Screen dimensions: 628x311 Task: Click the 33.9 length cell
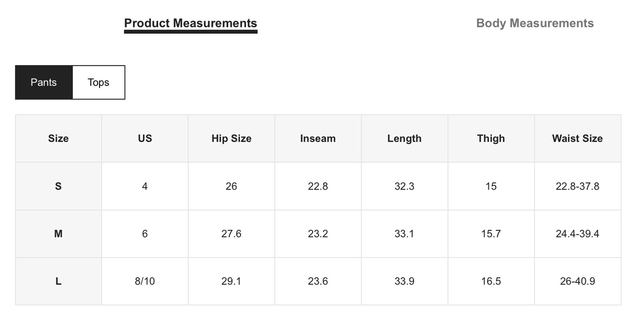404,281
